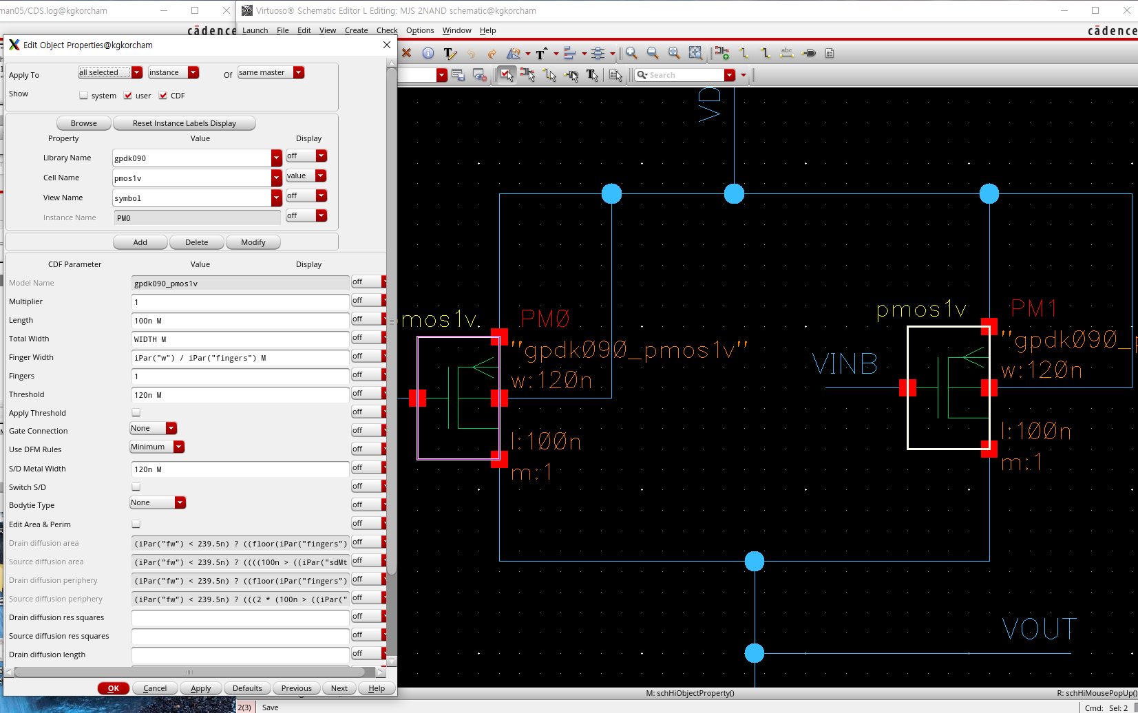Click the Undo arrow icon
This screenshot has width=1138, height=713.
point(471,54)
